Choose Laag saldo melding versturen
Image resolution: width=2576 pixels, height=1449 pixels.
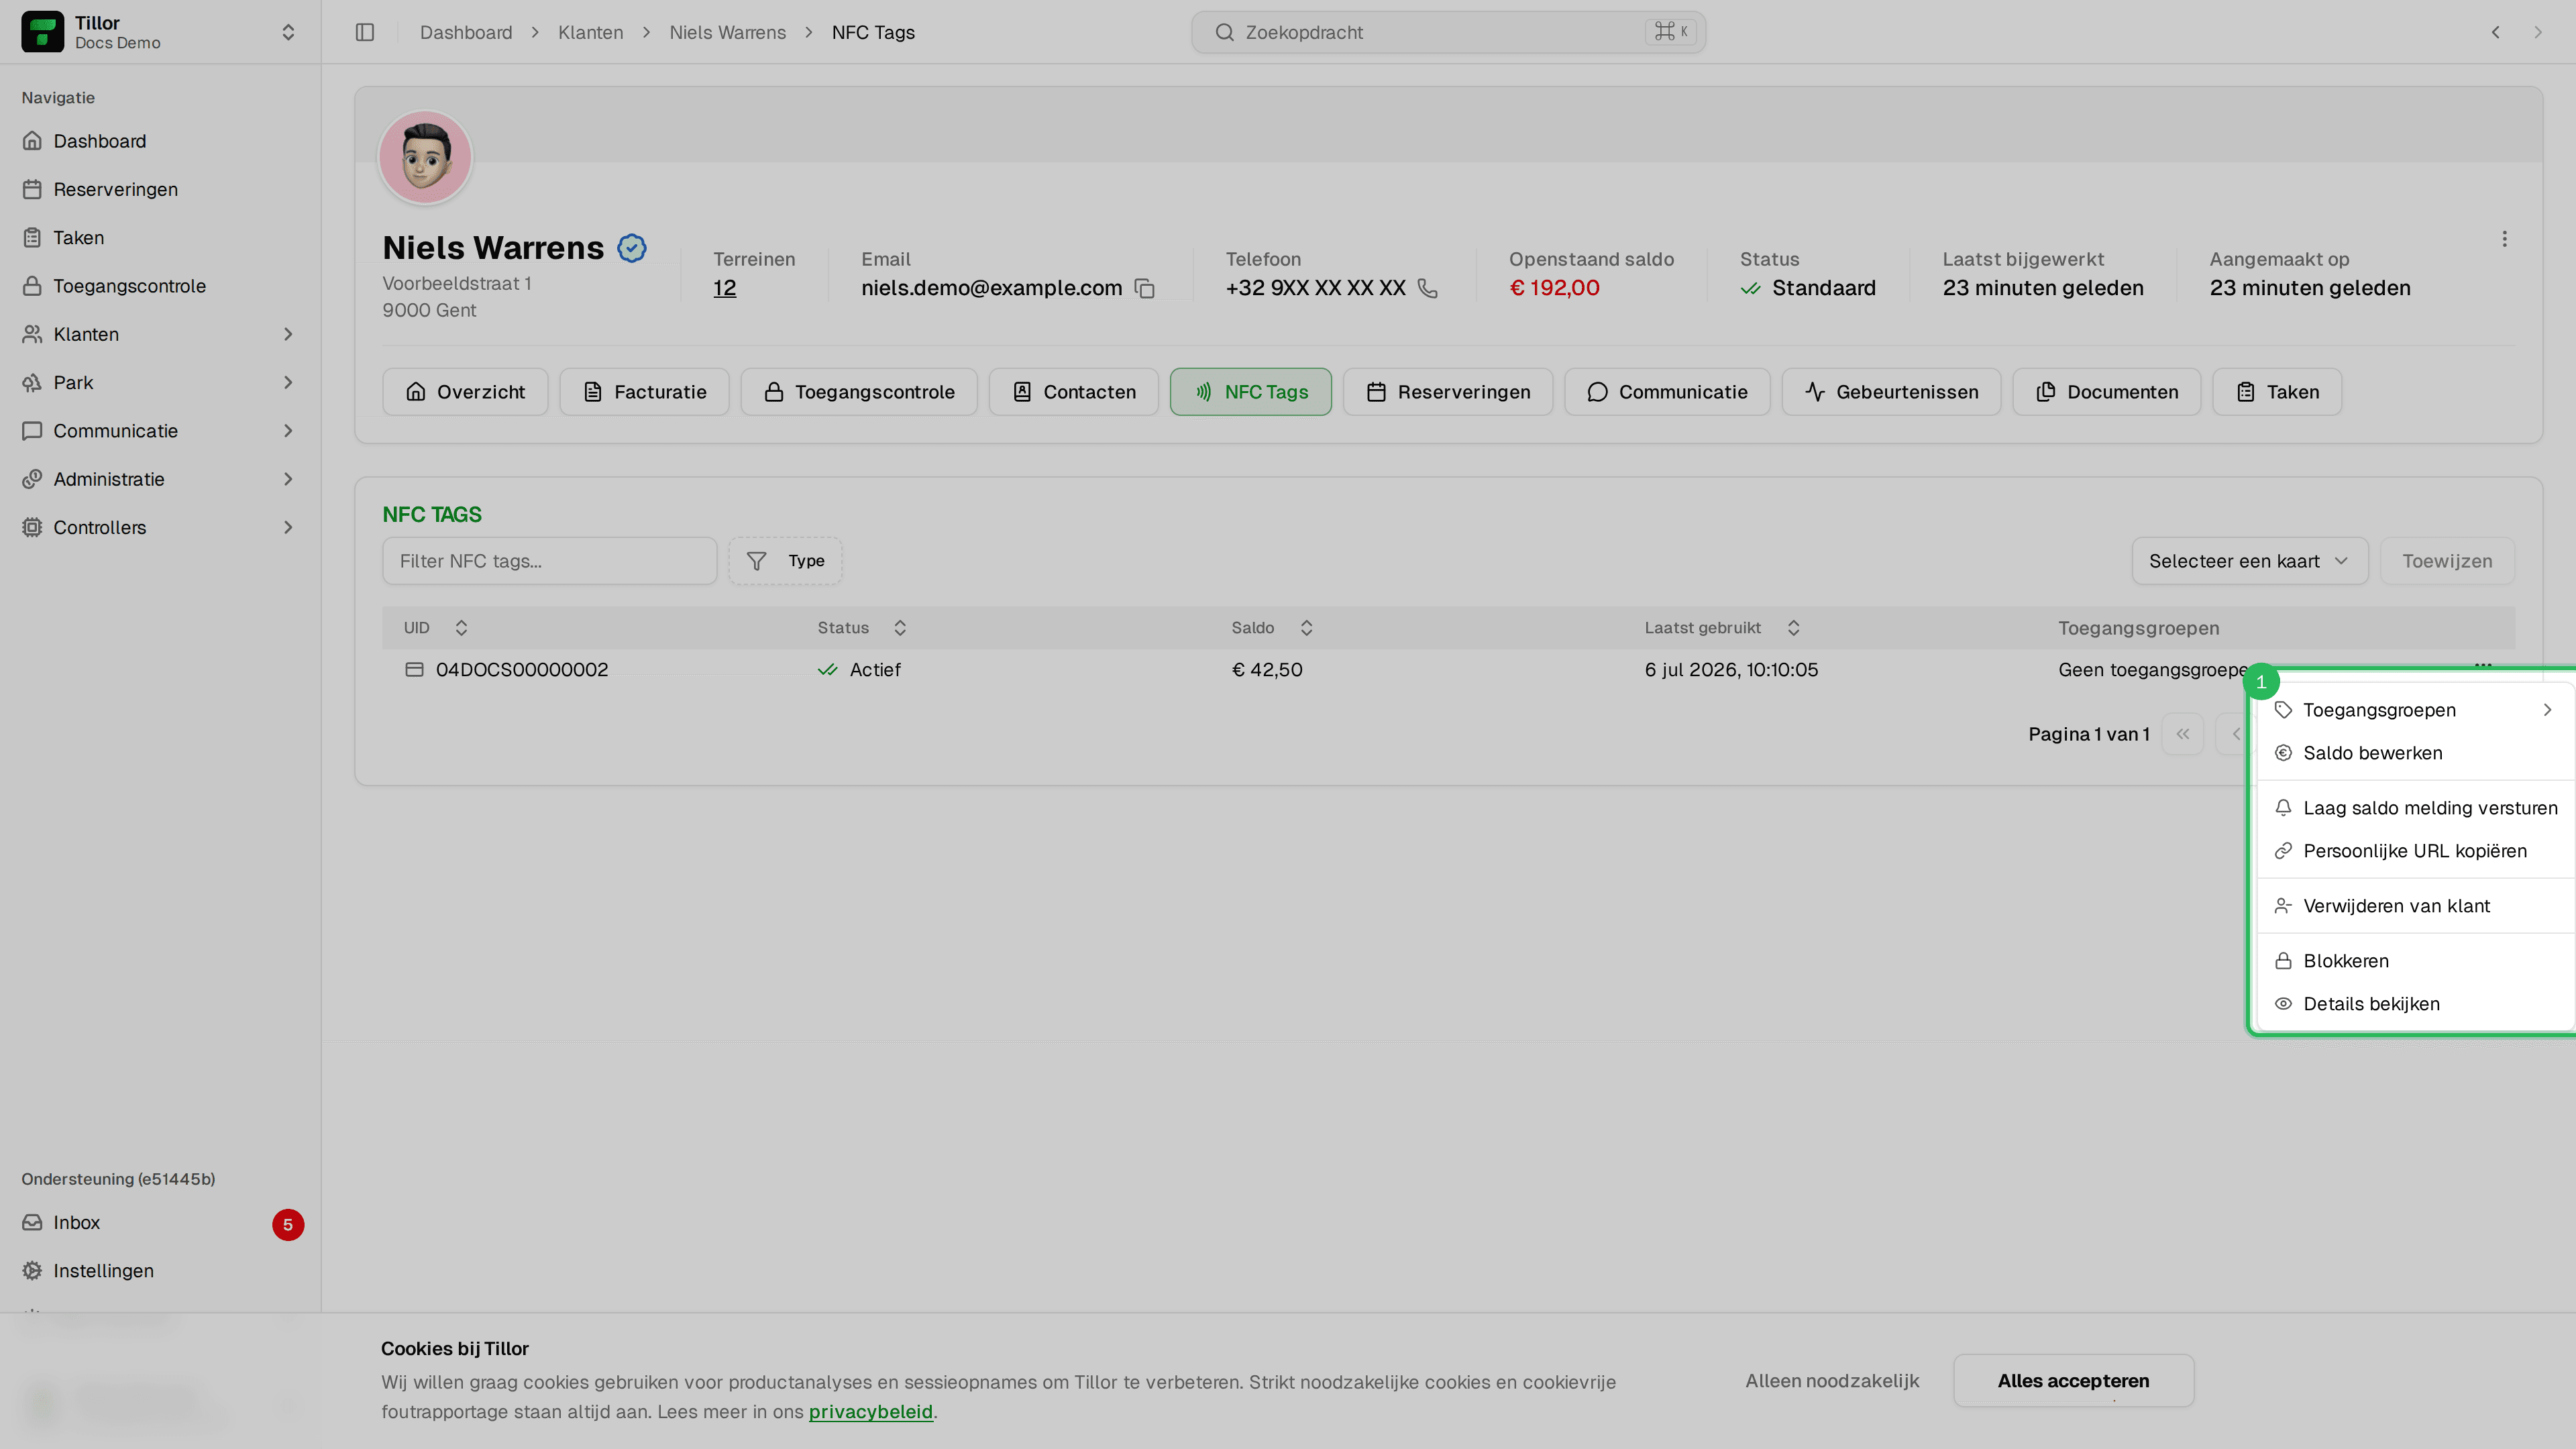coord(2414,808)
